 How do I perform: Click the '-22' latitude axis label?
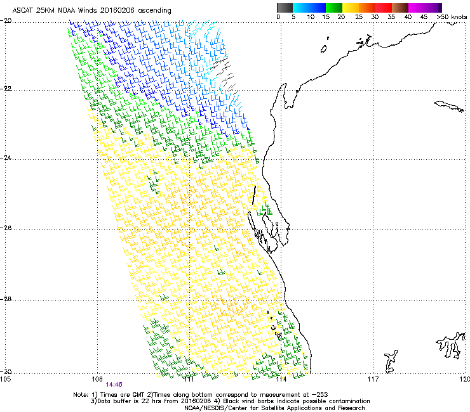[6, 89]
